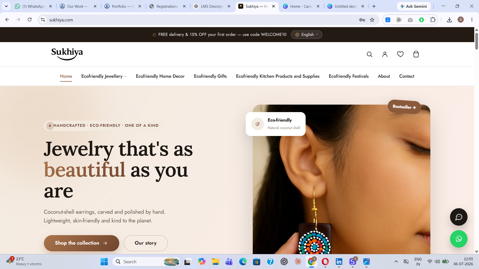Open the tab search dropdown arrow

pos(6,6)
